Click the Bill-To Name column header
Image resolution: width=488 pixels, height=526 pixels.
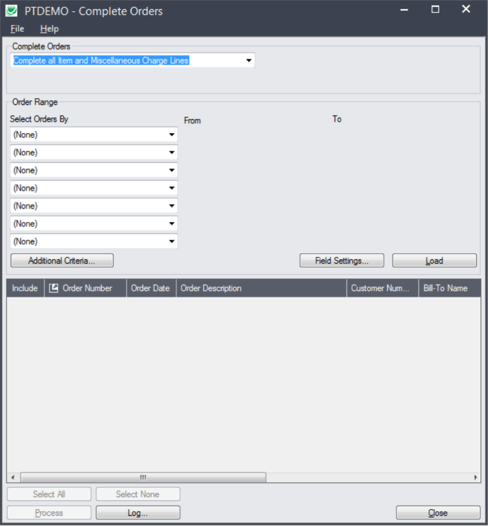pyautogui.click(x=450, y=288)
